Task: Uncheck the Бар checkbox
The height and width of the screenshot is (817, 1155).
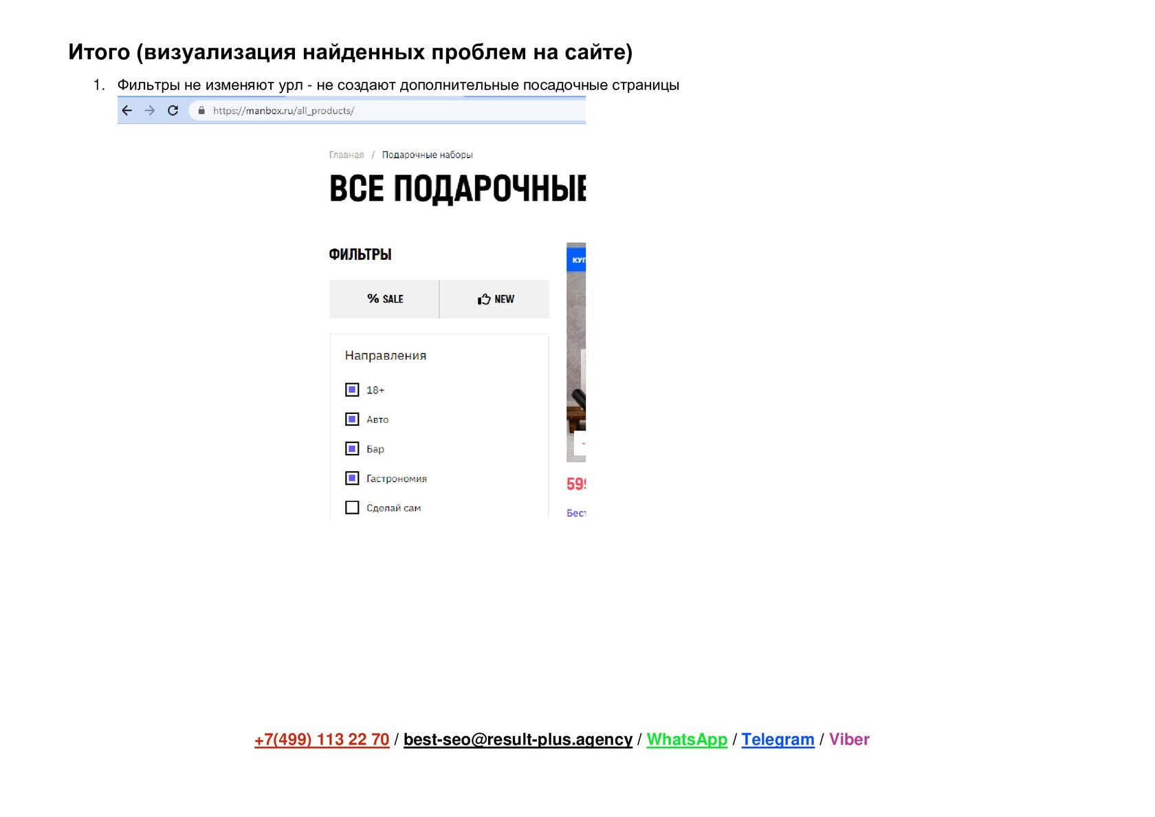Action: click(352, 449)
